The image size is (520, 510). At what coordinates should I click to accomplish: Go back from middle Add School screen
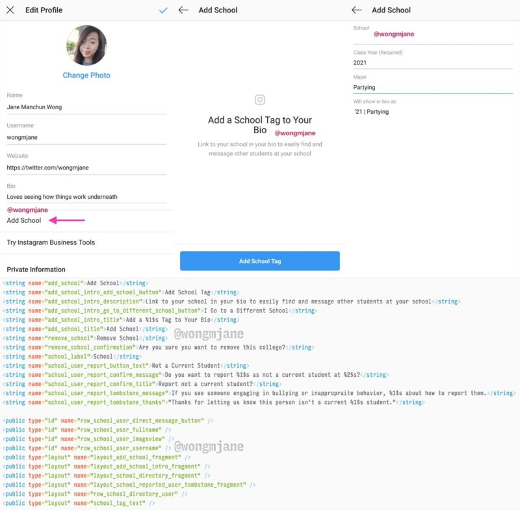(183, 10)
